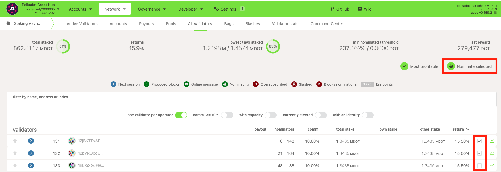Image resolution: width=501 pixels, height=172 pixels.
Task: Open the Settings menu item
Action: [x=229, y=9]
